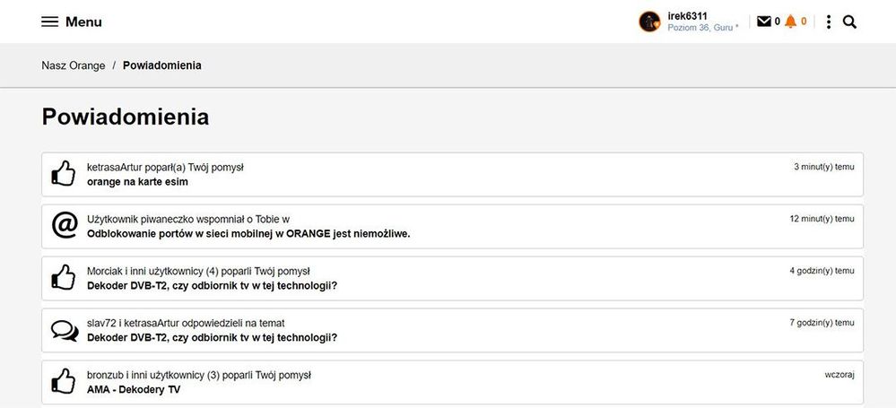Click the Powiadomienia breadcrumb item
896x408 pixels.
pyautogui.click(x=161, y=65)
